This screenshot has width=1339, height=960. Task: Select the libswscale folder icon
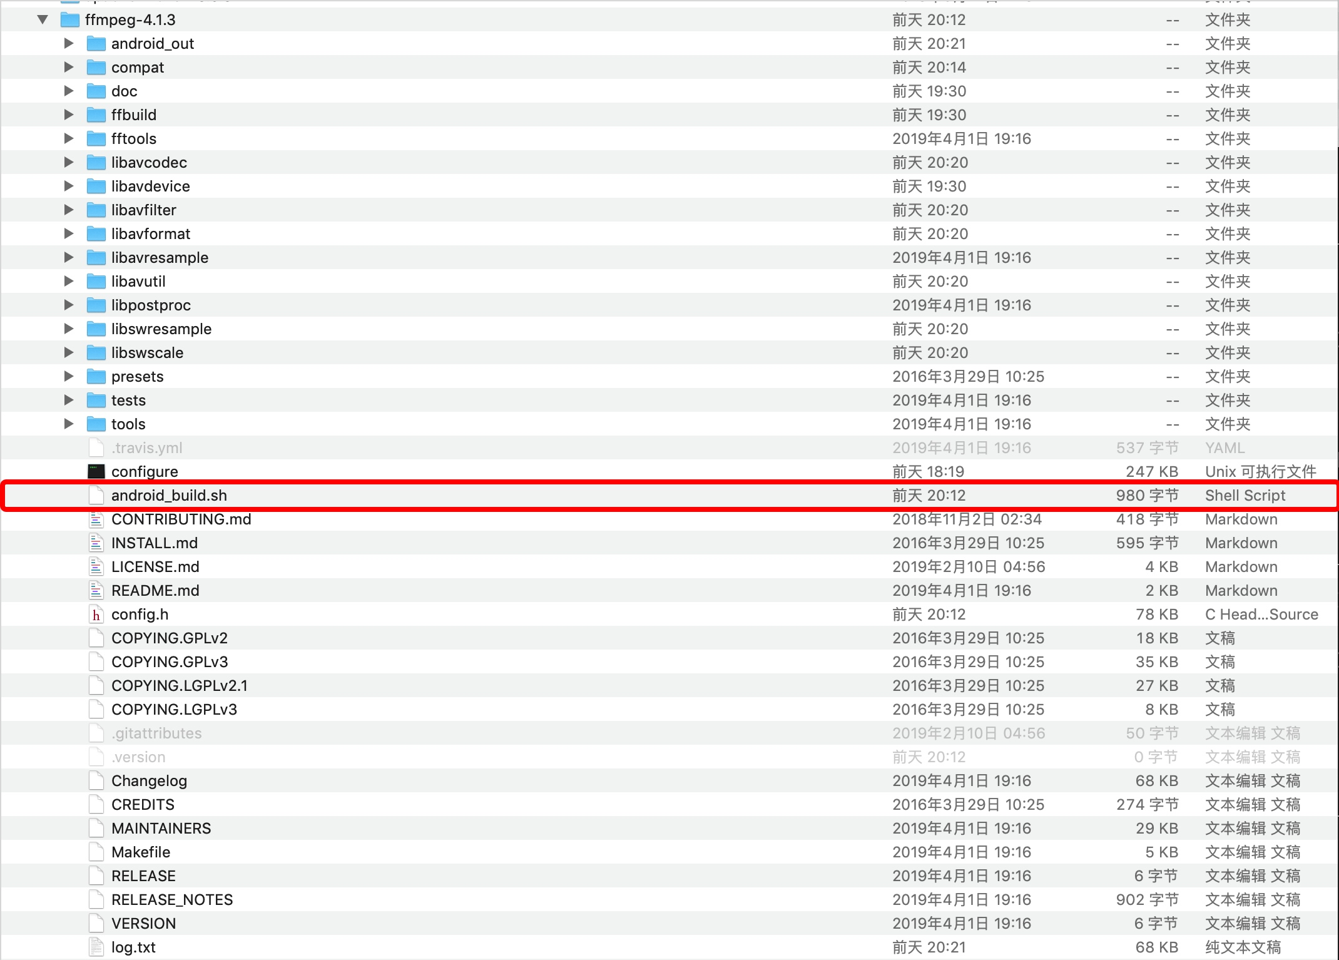[96, 353]
